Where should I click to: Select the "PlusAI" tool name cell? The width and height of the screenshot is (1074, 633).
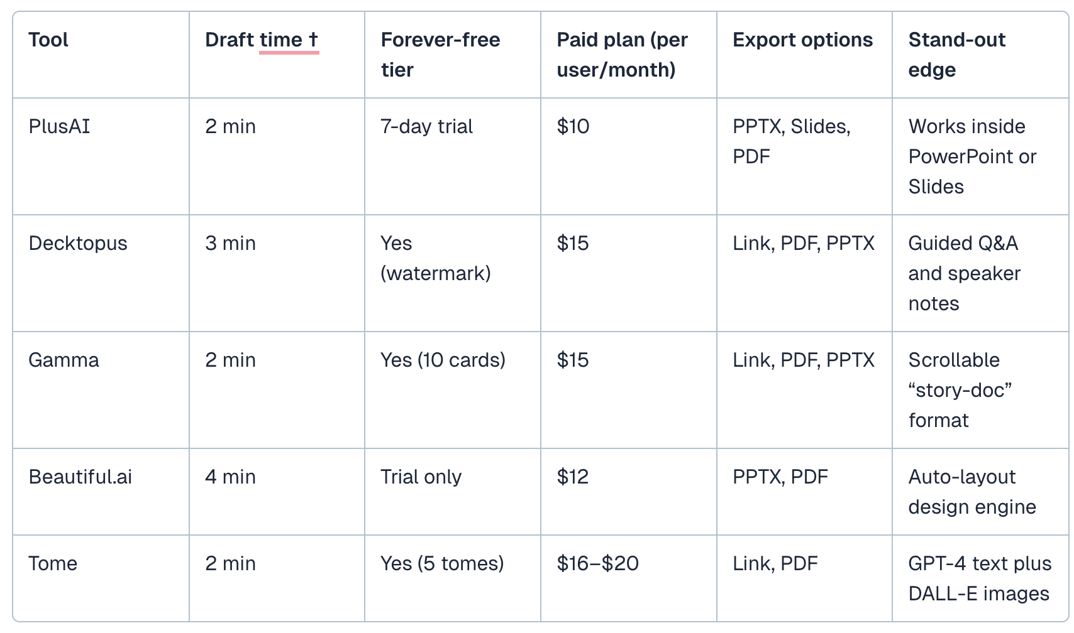(59, 127)
